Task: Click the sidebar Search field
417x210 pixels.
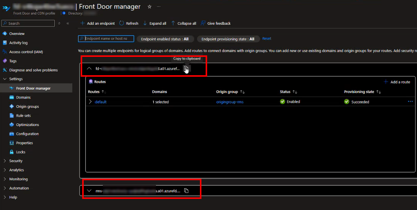Action: pyautogui.click(x=28, y=23)
